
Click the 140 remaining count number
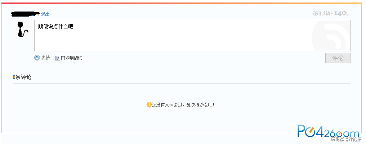click(x=340, y=14)
